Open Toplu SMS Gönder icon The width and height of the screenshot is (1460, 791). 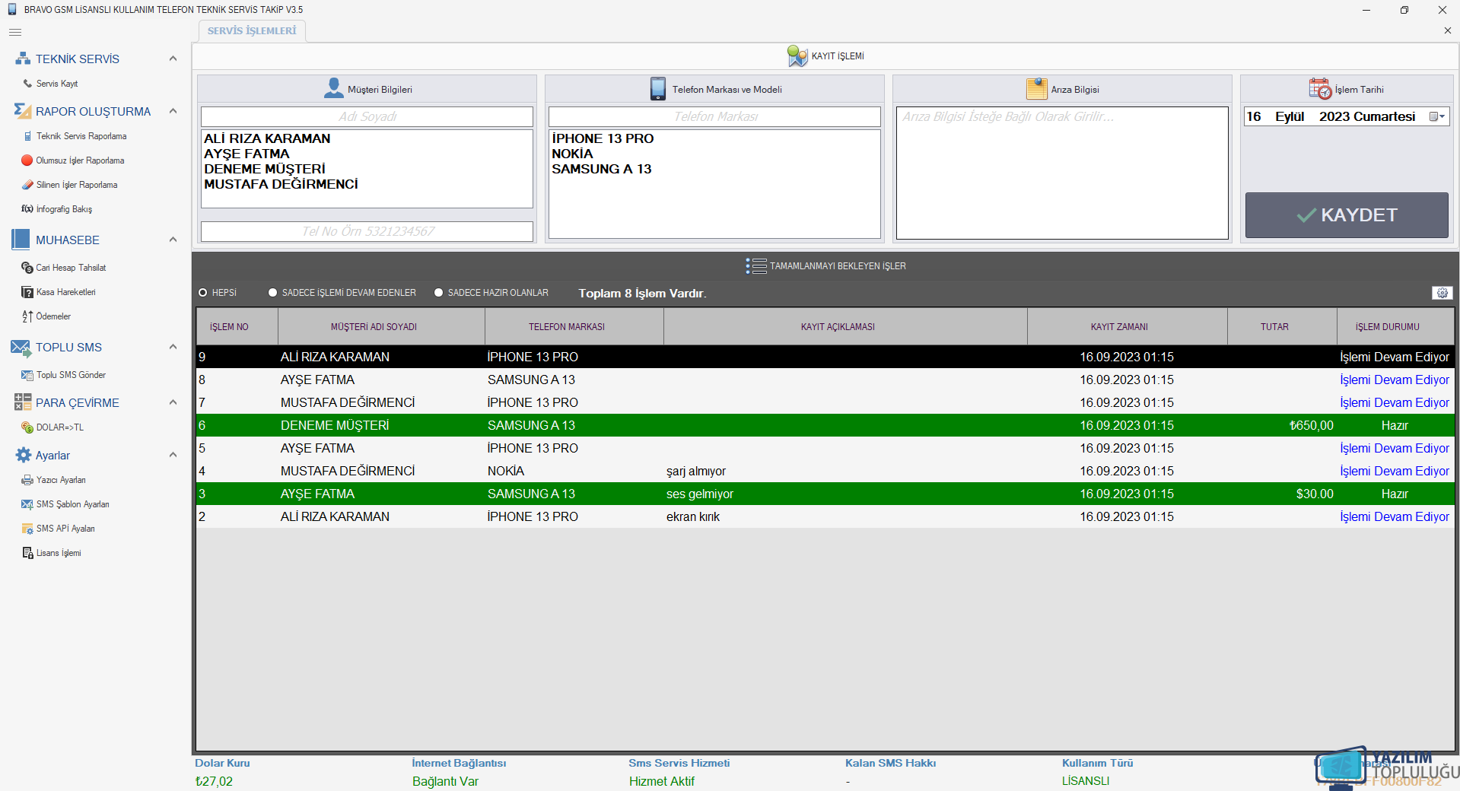27,375
